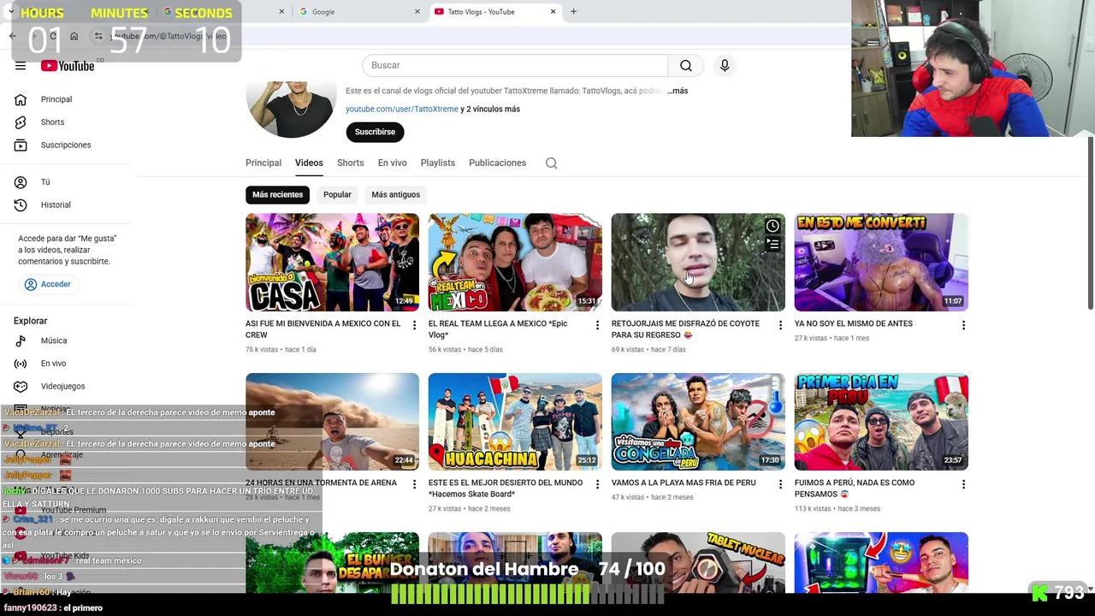The width and height of the screenshot is (1095, 616).
Task: Open the Huacachina desert video thumbnail
Action: [x=515, y=421]
